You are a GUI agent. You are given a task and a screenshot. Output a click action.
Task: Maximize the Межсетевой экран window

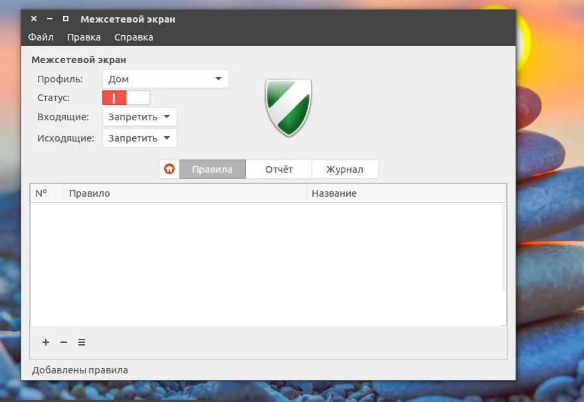(66, 19)
